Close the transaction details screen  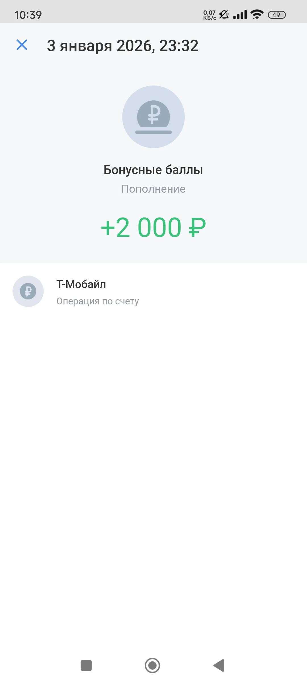(22, 45)
